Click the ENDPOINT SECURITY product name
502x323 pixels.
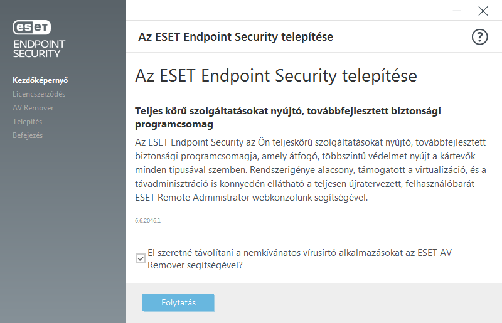(x=39, y=48)
